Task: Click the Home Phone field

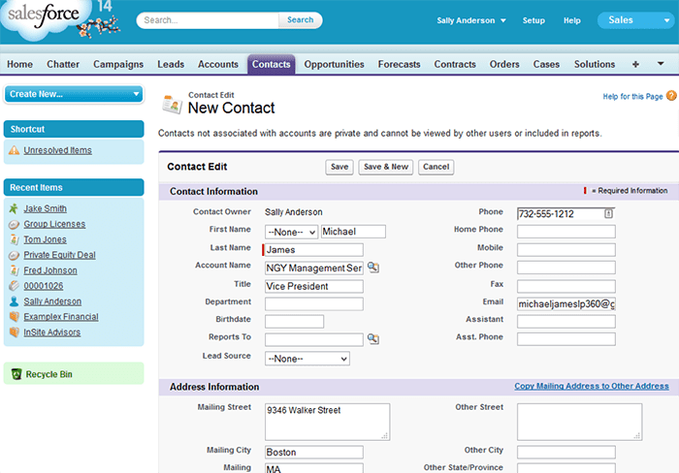Action: [566, 232]
